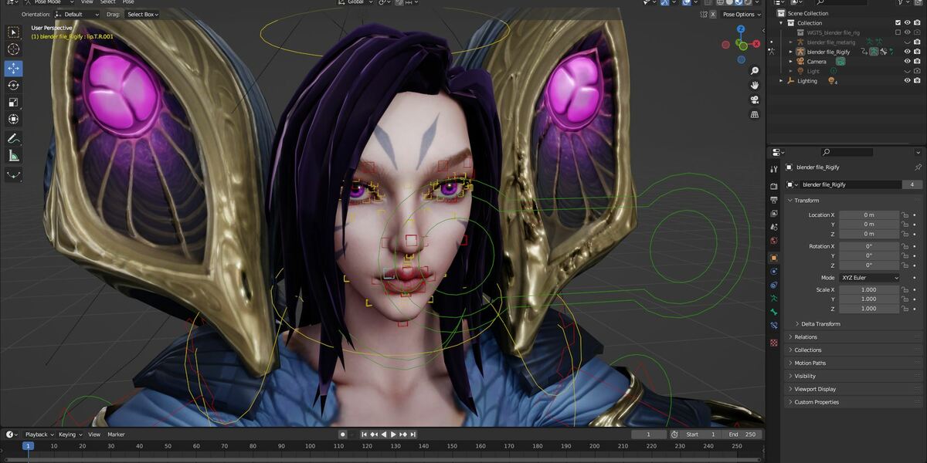Open the rotation Mode XYZ Euler dropdown
The image size is (927, 463).
click(870, 278)
